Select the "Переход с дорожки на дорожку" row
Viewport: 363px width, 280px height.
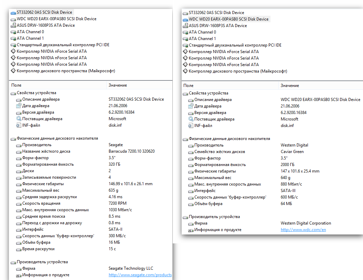point(52,223)
